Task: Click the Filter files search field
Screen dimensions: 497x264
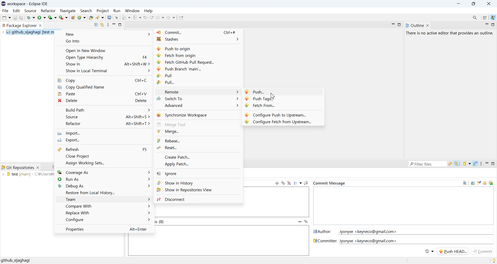Action: (428, 164)
